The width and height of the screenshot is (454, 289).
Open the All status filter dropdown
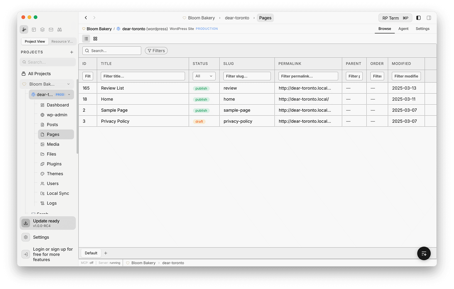click(204, 76)
